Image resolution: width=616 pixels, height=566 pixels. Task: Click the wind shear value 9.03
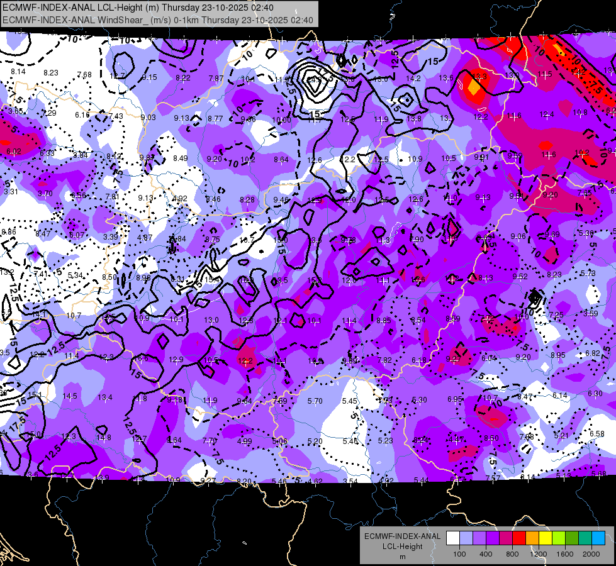148,118
